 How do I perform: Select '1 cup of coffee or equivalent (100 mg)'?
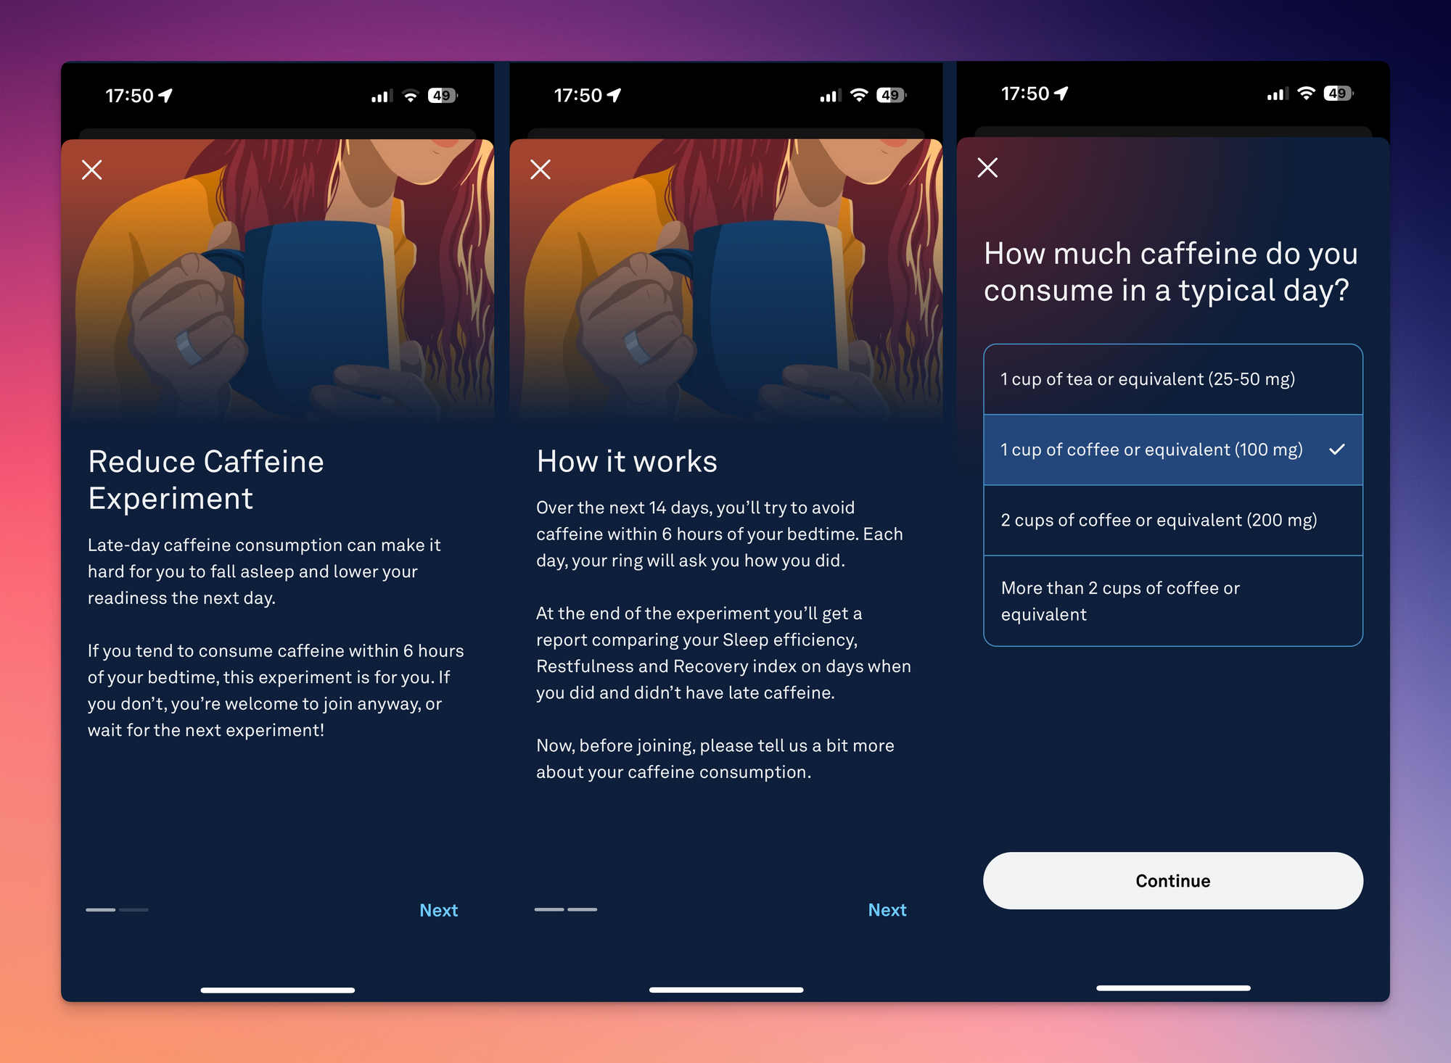coord(1172,450)
